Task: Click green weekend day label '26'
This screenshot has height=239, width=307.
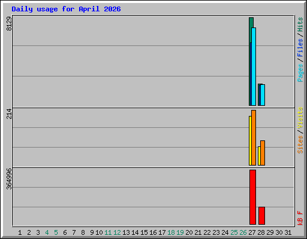Action: click(x=243, y=232)
